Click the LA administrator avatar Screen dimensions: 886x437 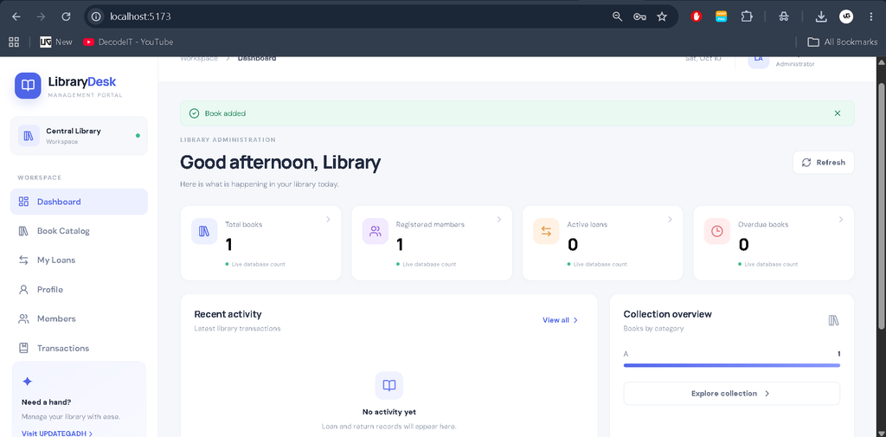tap(758, 61)
